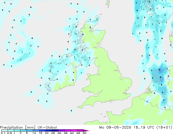173x134 pixels.
Task: Click the "Precipitation" title text
Action: pos(11,127)
